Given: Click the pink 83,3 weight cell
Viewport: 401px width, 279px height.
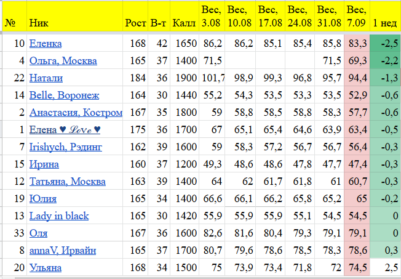Looking at the screenshot, I should pyautogui.click(x=357, y=44).
